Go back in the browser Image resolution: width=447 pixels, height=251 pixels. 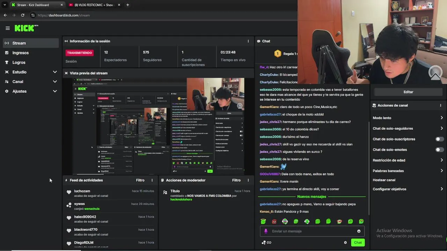coord(5,15)
